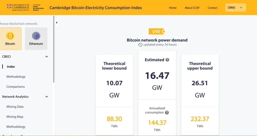Click the Cambridge Bitcoin Electricity Consumption Index title

pyautogui.click(x=96, y=8)
